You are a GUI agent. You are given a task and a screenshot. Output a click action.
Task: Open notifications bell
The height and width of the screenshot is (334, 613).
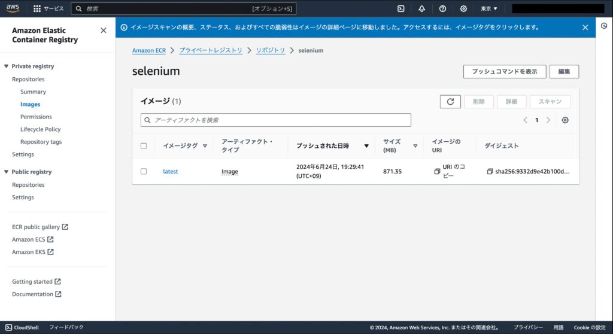421,8
